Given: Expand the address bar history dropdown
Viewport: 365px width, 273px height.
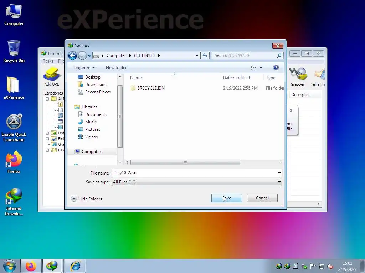Looking at the screenshot, I should pyautogui.click(x=197, y=56).
